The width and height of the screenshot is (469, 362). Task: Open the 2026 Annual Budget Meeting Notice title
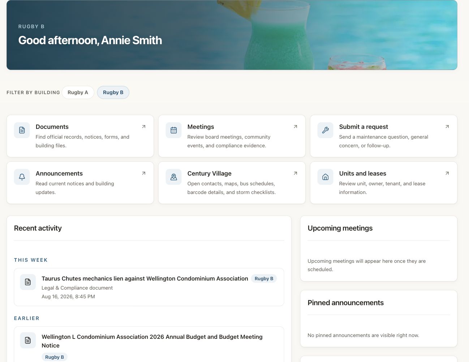[x=152, y=341]
